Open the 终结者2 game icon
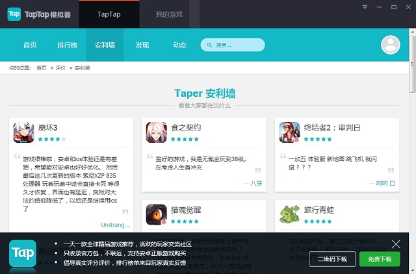Screen dimensions: 416x274 (x=289, y=132)
